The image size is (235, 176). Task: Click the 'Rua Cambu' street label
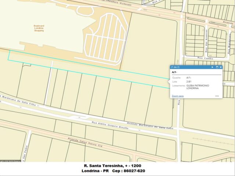[x=205, y=58]
